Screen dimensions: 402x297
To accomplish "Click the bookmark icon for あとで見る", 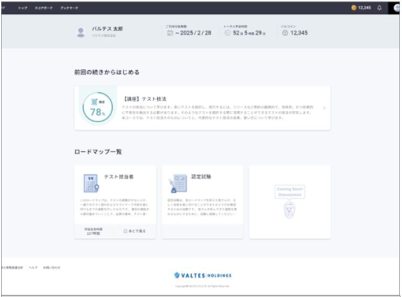I will 125,231.
